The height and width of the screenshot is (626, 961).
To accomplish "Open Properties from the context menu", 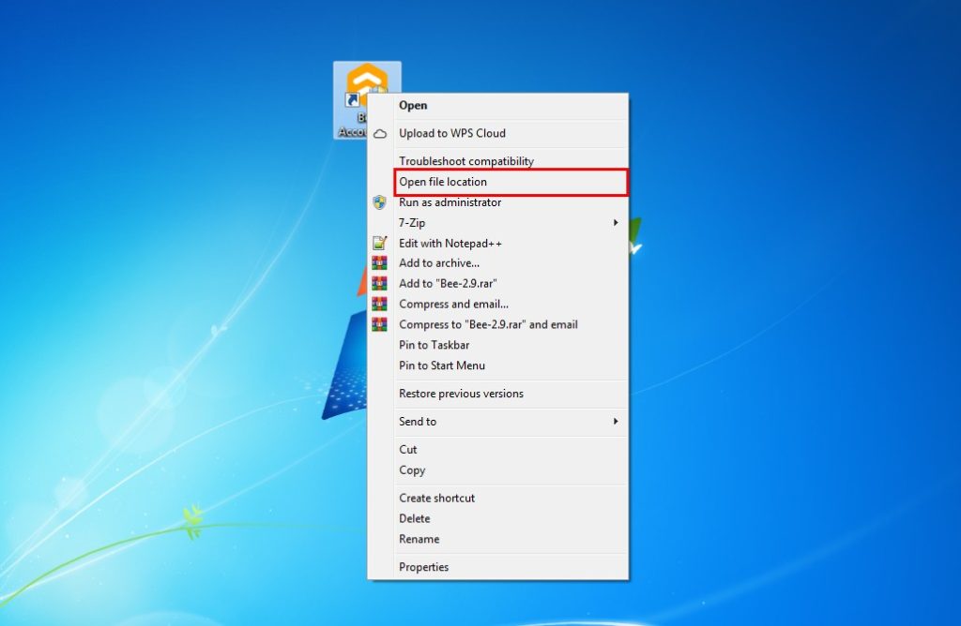I will click(x=423, y=567).
